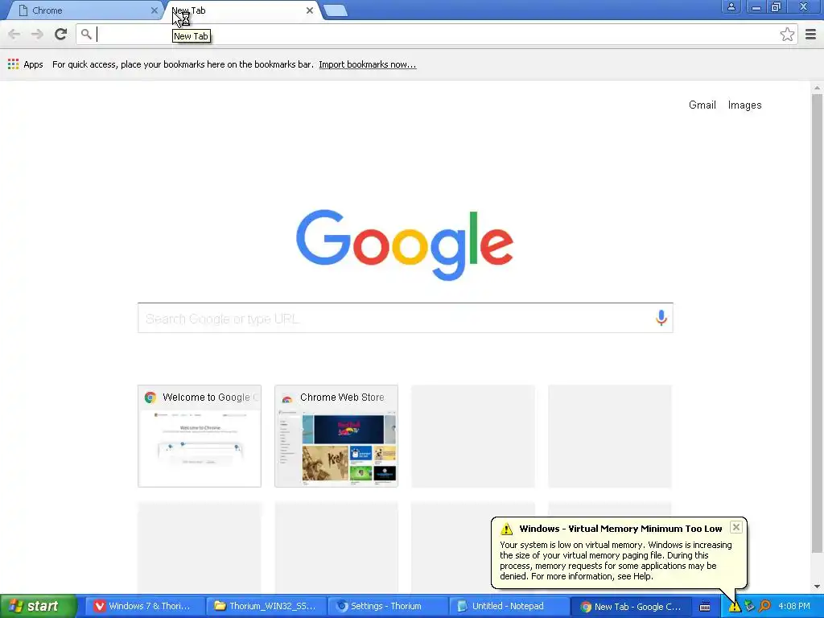Screen dimensions: 824x618
Task: Open a new tab with the plus tab button
Action: [336, 10]
